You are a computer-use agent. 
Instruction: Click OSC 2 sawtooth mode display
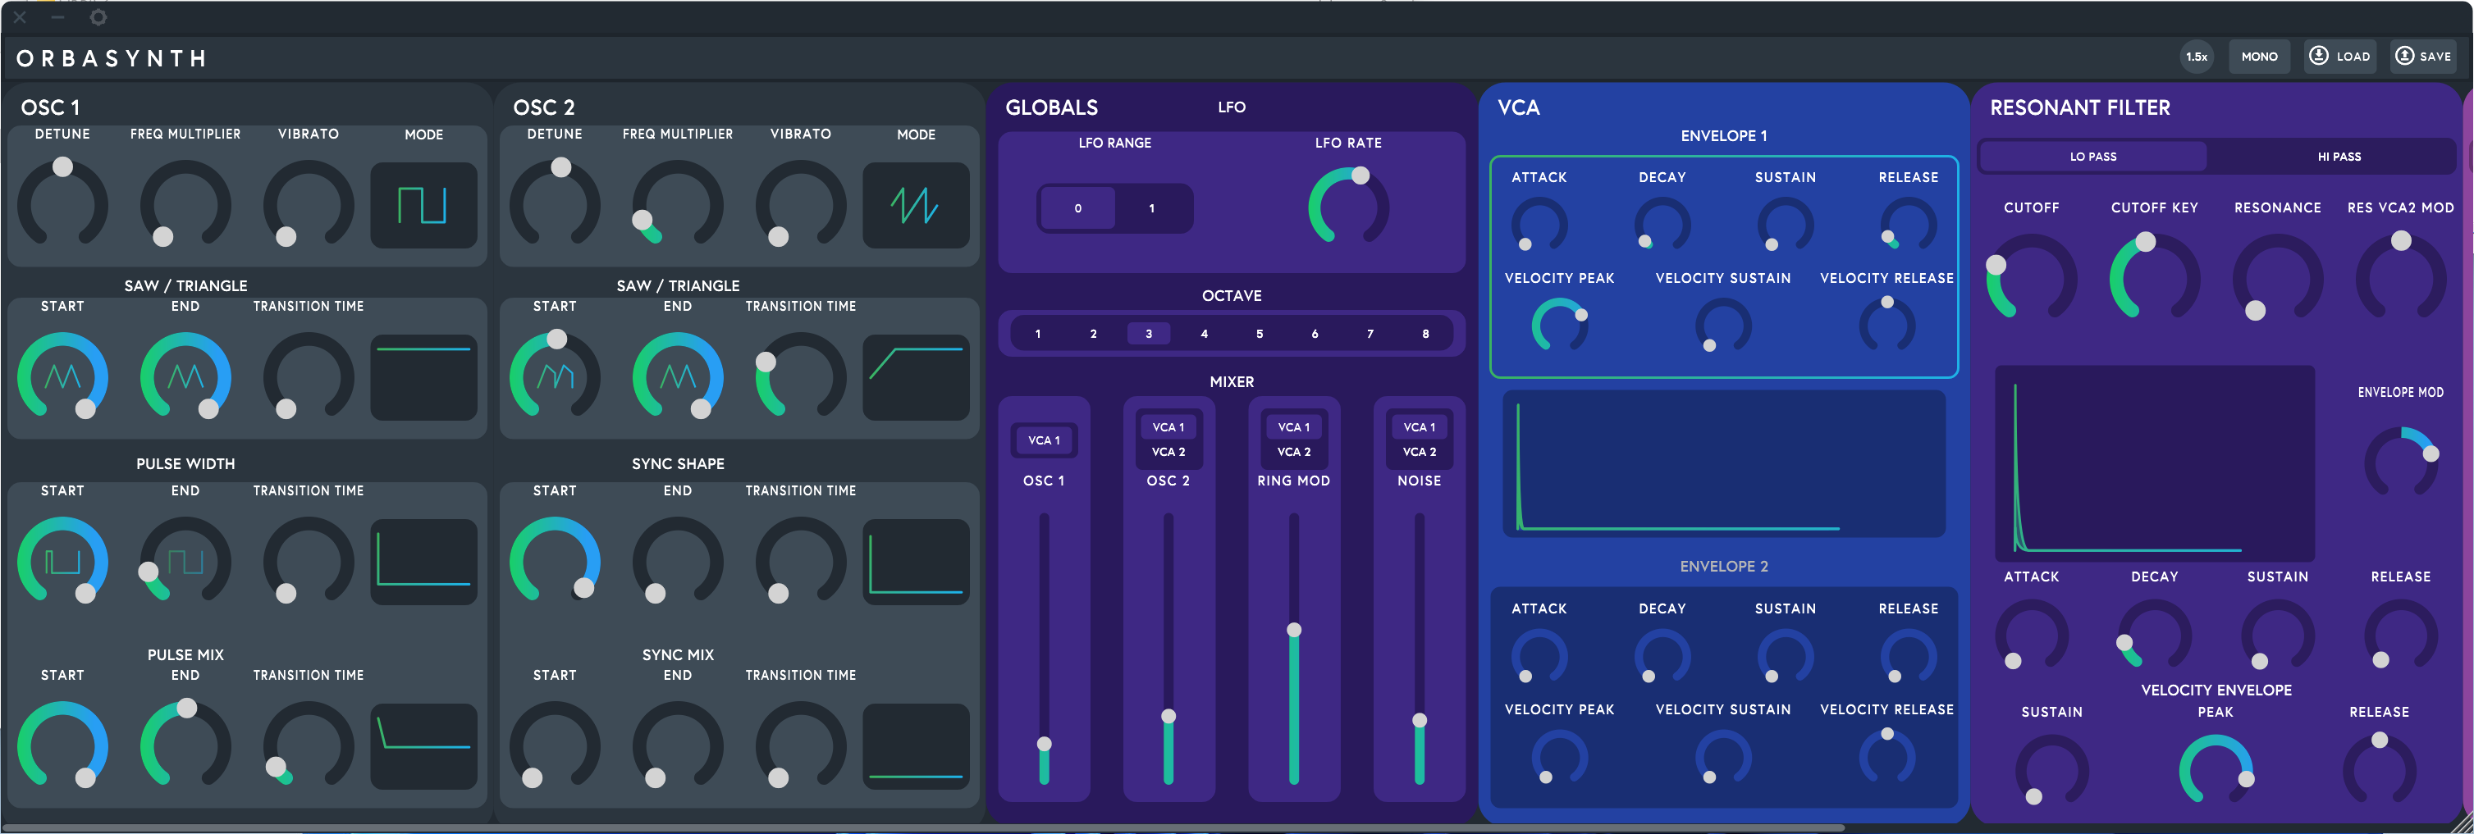point(915,205)
